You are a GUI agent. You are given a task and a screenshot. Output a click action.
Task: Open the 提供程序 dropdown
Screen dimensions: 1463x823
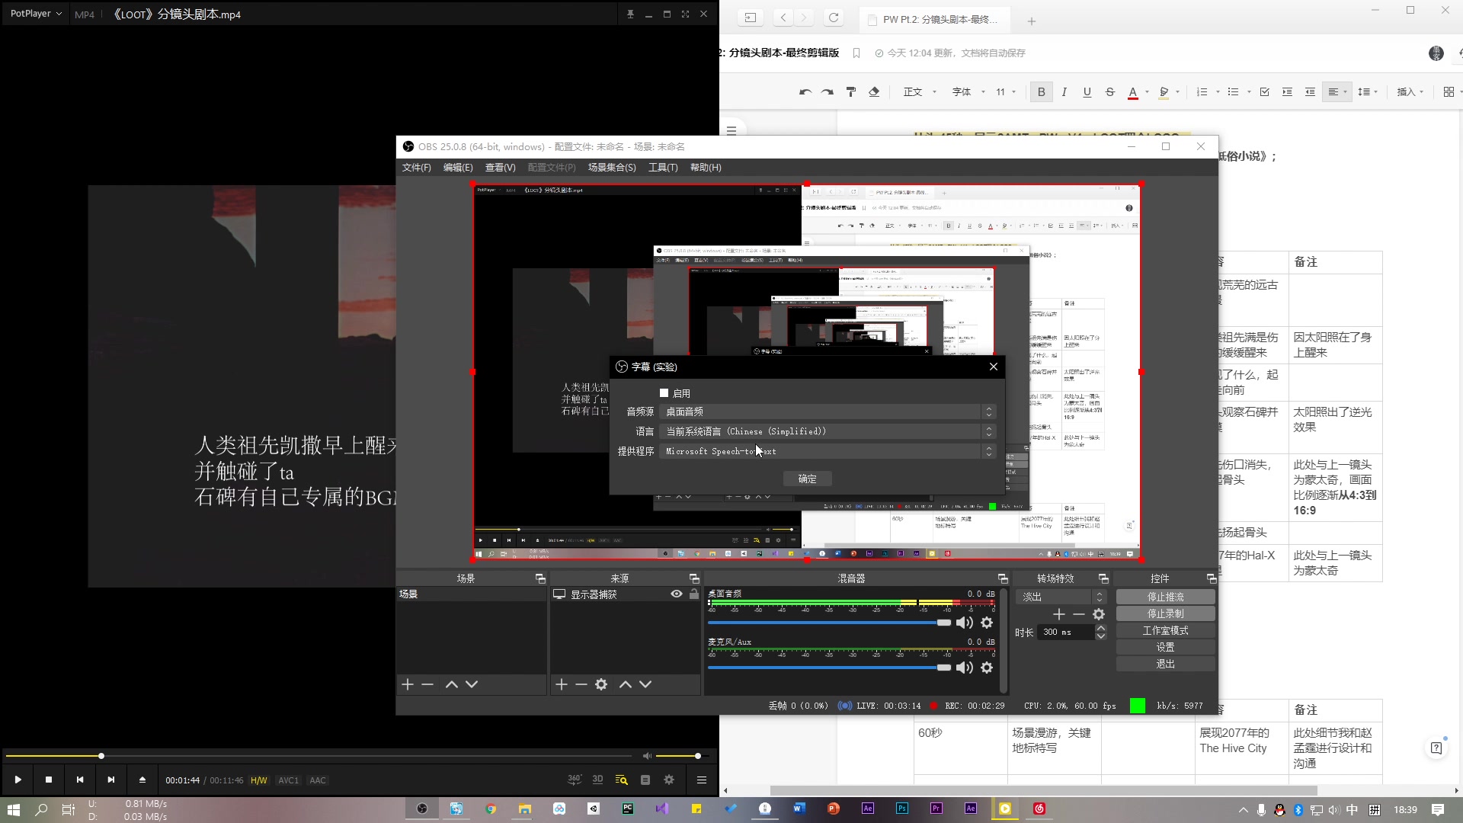[x=828, y=451]
